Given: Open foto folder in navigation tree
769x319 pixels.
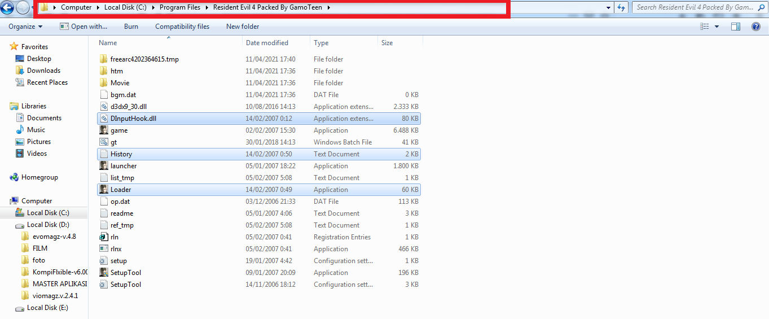Looking at the screenshot, I should (x=39, y=260).
